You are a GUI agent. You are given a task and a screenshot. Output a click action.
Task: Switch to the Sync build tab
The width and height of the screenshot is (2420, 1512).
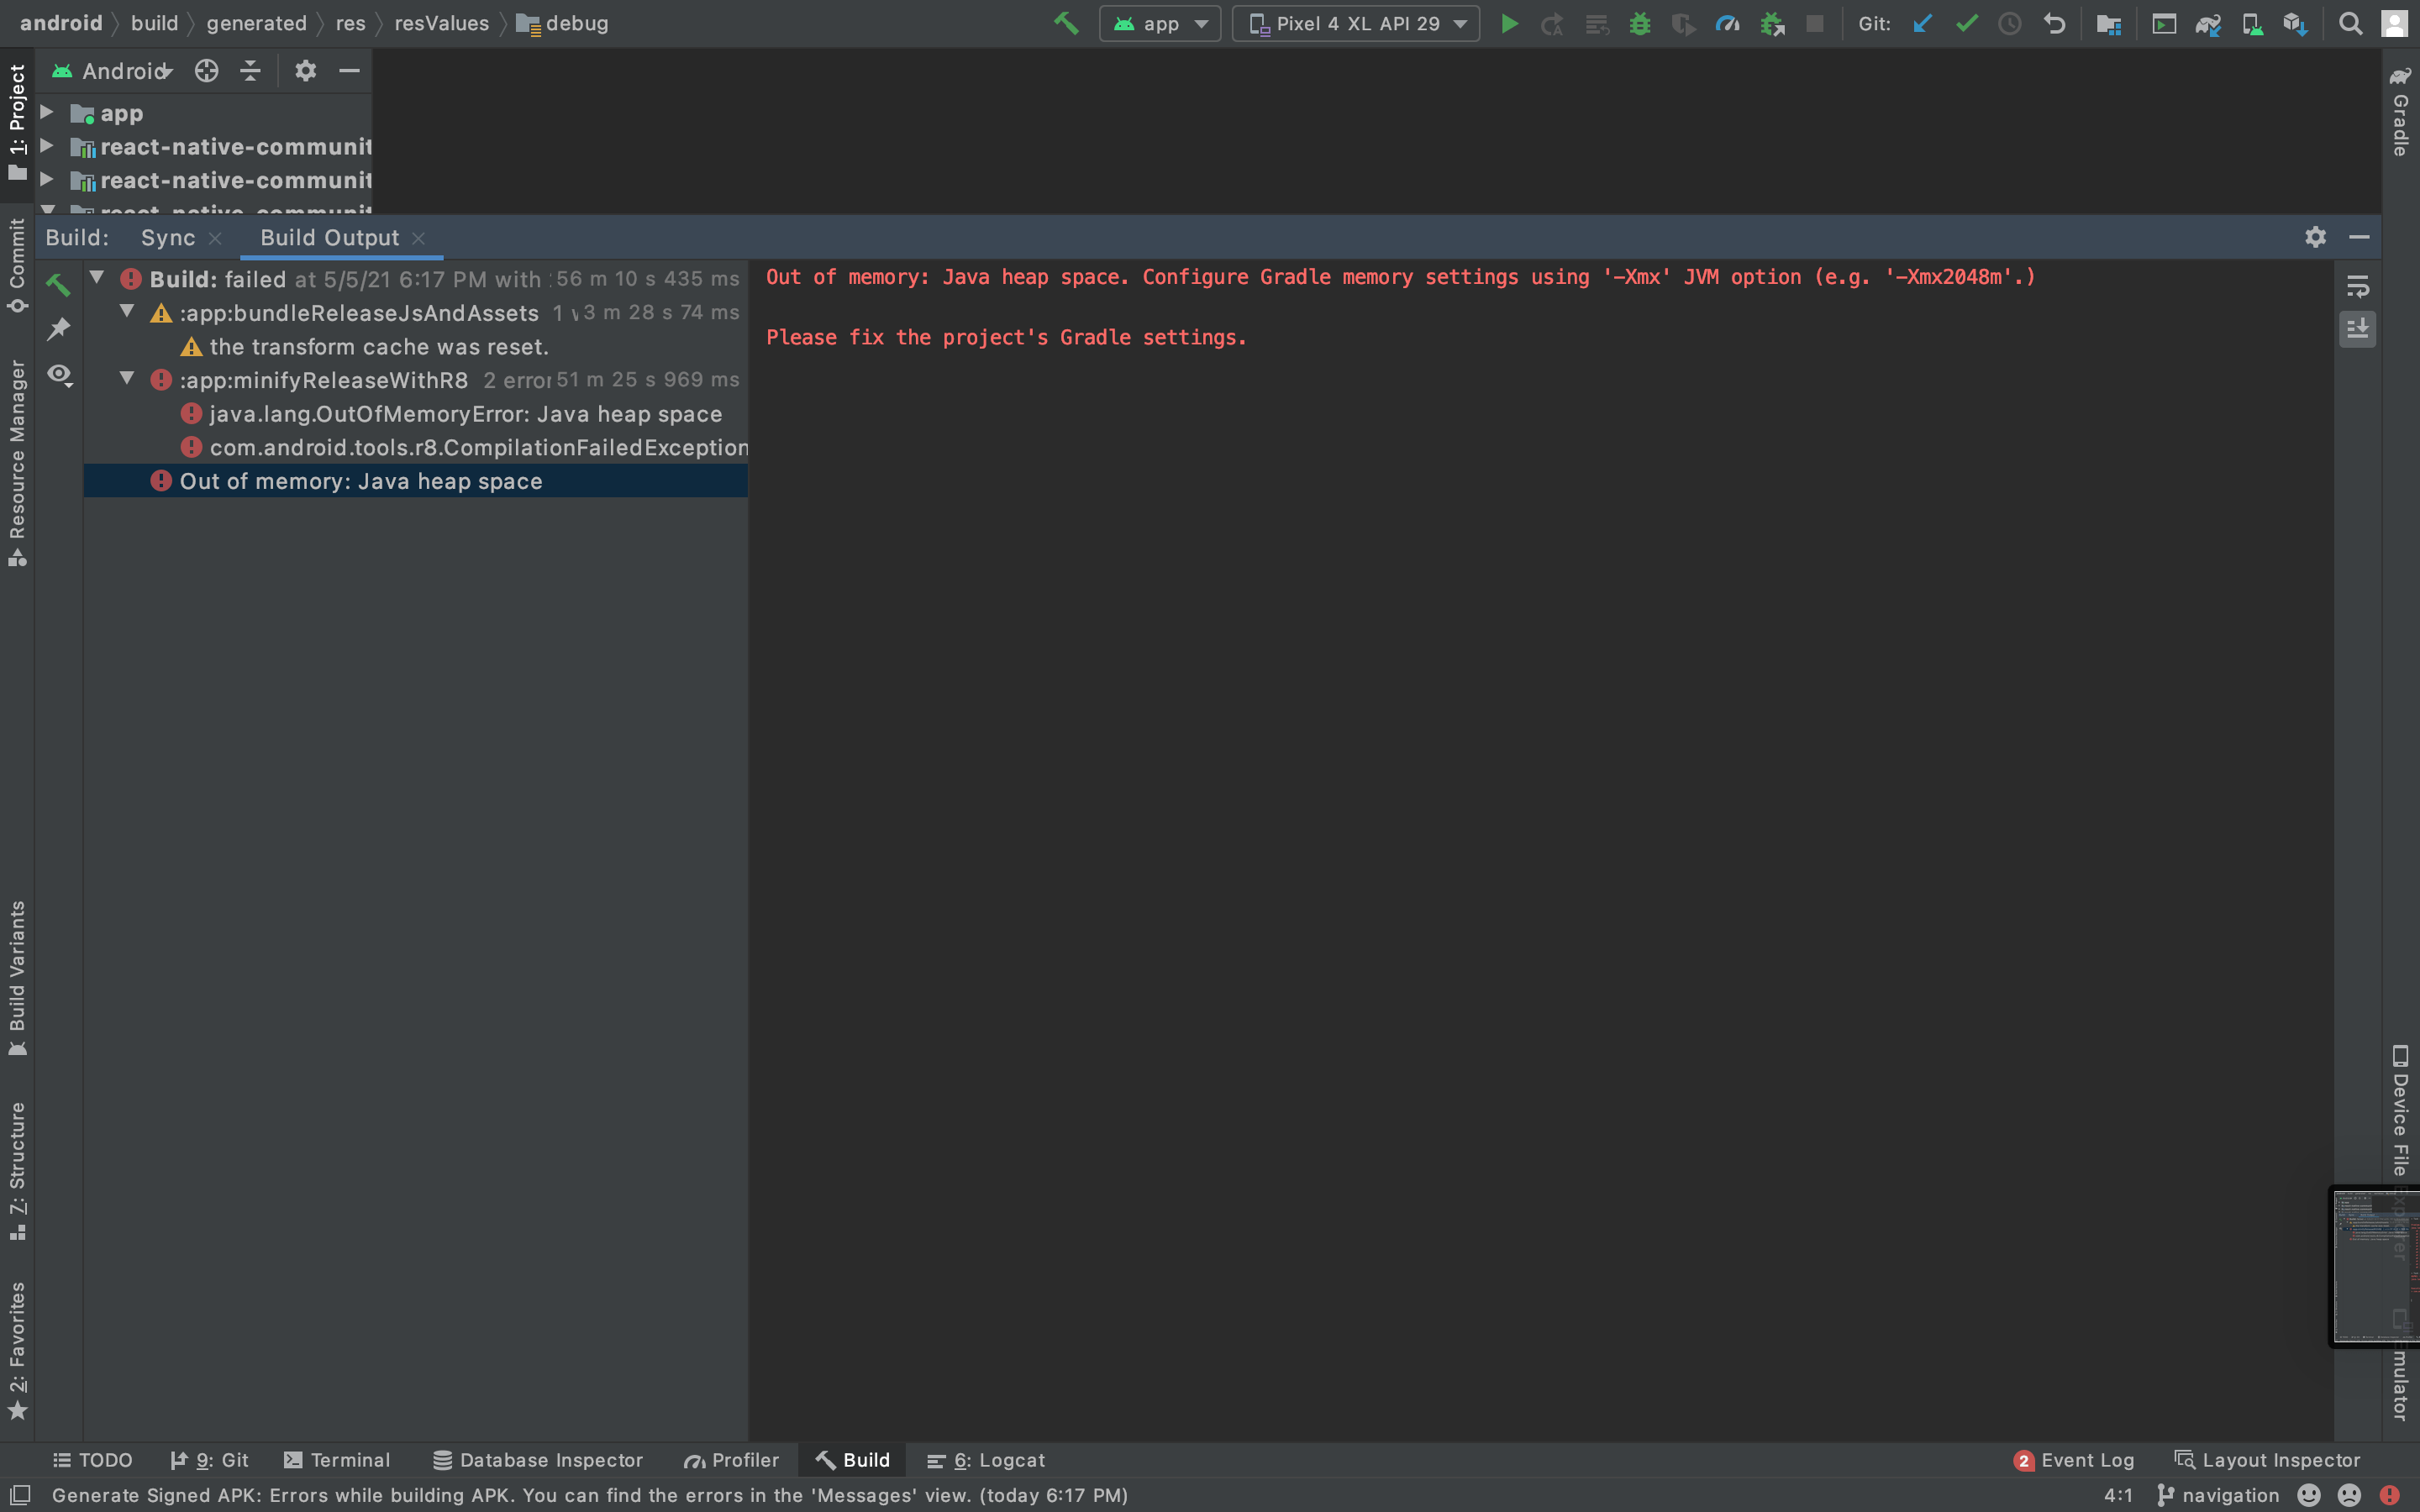click(168, 238)
